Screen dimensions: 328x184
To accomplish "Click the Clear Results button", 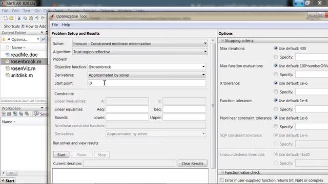I will [193, 164].
